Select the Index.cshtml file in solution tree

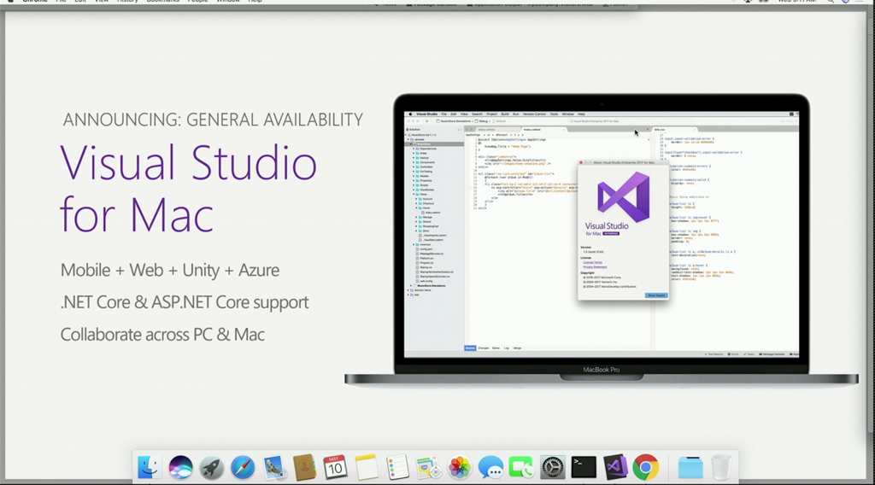click(432, 212)
